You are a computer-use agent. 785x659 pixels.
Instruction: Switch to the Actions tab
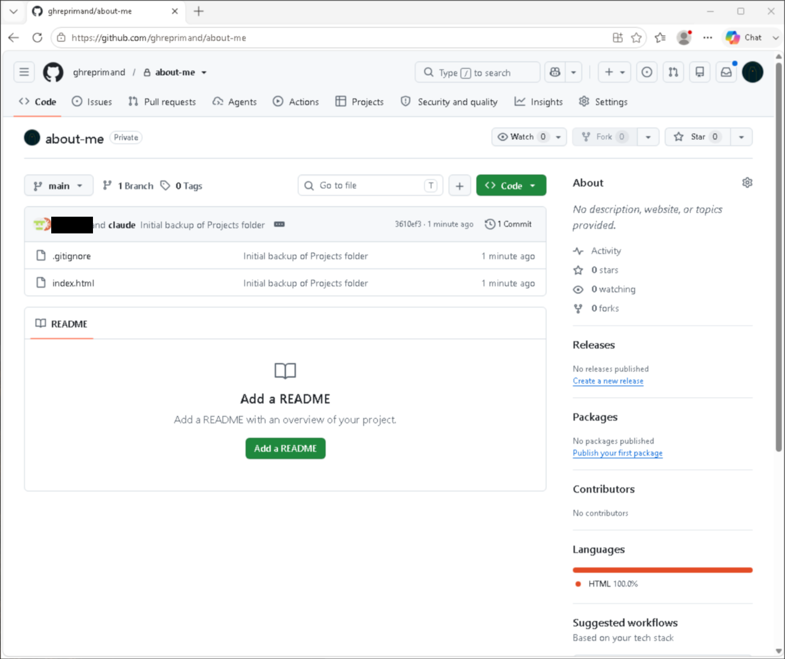(296, 102)
